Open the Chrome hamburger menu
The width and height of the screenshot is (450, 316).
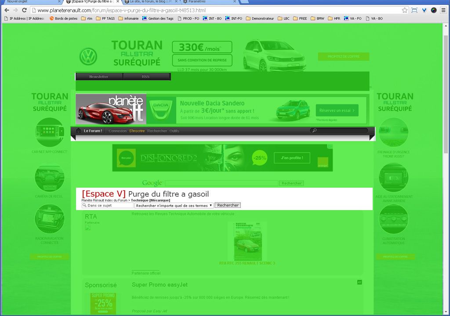(x=443, y=11)
